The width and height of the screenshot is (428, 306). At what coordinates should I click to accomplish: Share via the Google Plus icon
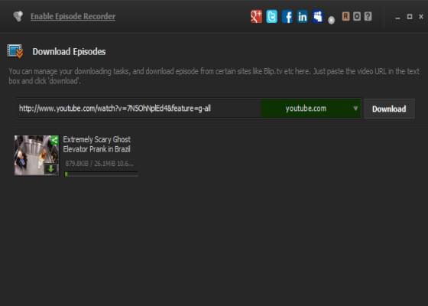point(256,17)
